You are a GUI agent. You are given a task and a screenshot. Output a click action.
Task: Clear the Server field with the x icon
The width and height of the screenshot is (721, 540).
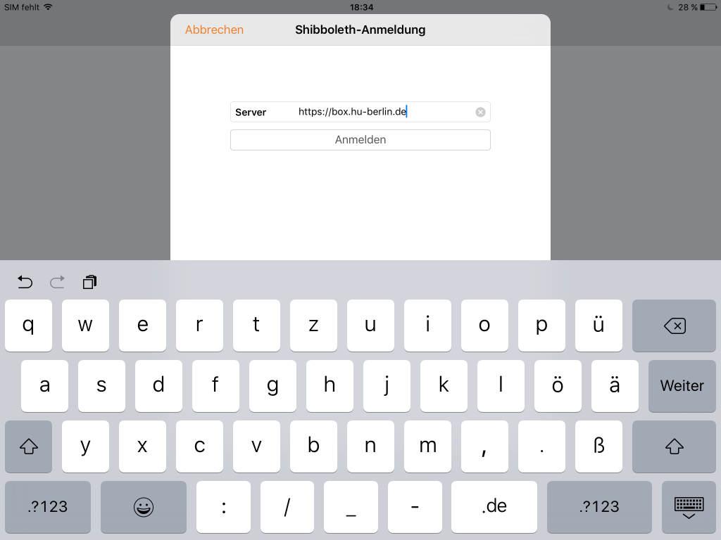click(479, 112)
